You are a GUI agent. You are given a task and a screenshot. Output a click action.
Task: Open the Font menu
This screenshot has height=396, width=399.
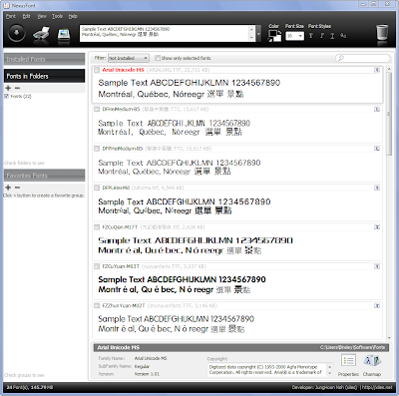click(11, 16)
